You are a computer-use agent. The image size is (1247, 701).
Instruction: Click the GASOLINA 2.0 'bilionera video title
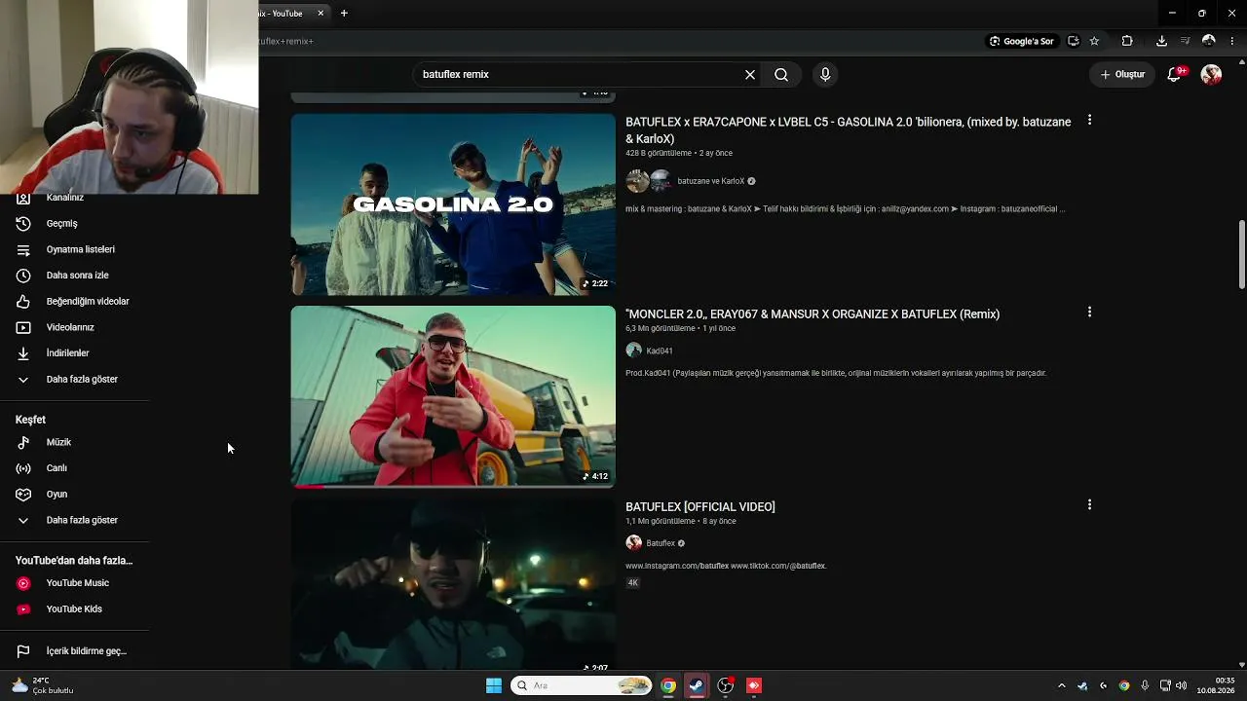[848, 130]
